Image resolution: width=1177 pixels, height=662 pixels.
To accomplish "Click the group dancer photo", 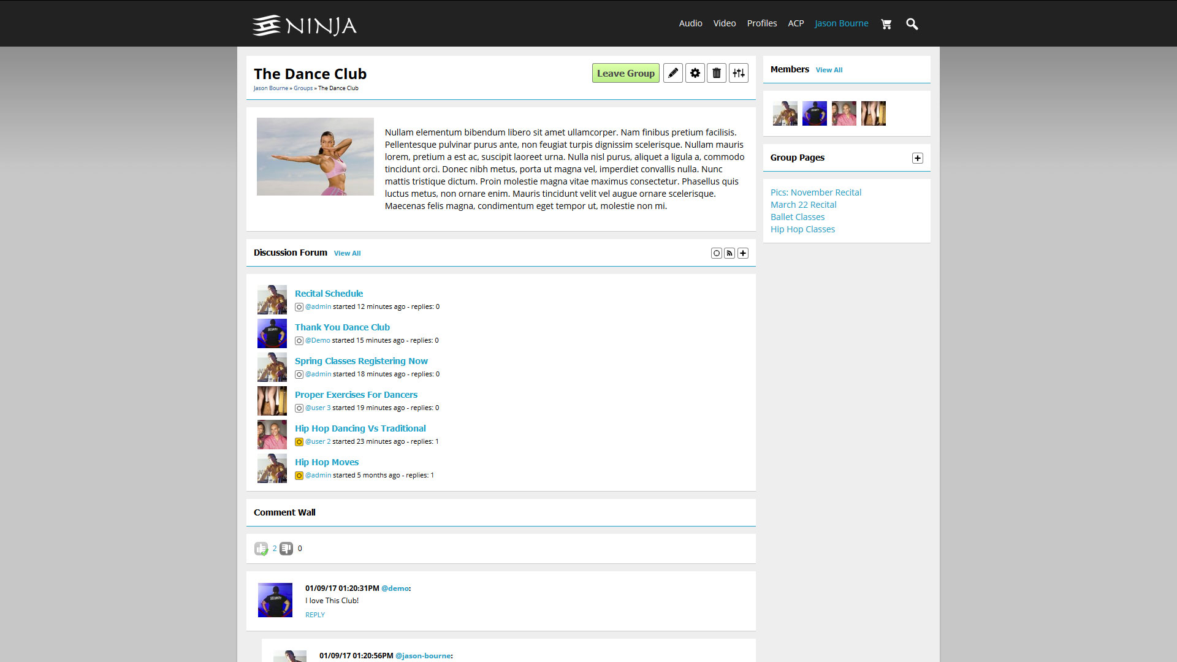I will pos(315,157).
